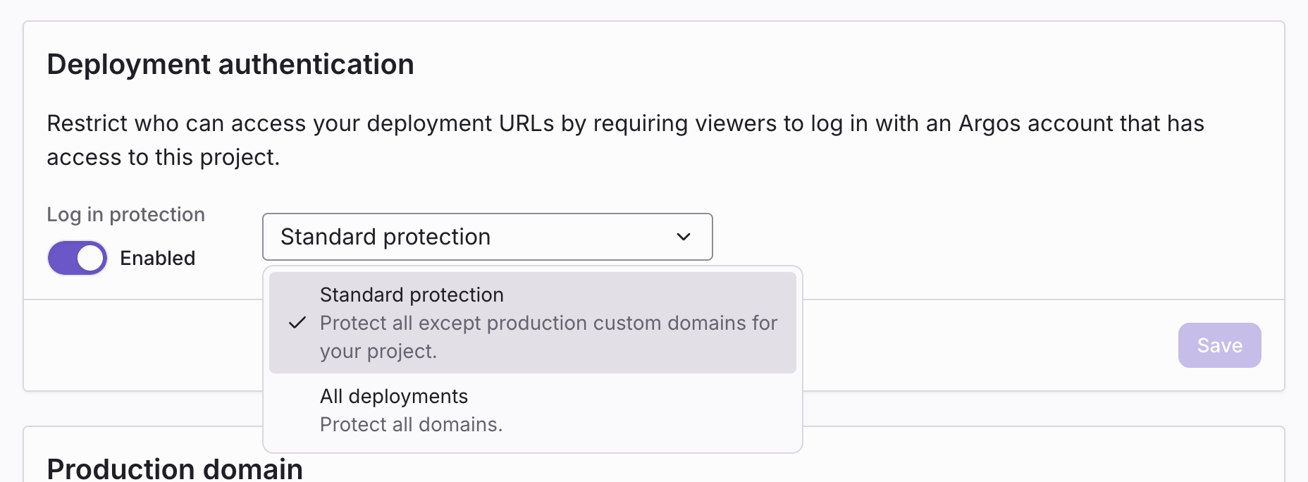Select the Standard protection option in the list

533,323
